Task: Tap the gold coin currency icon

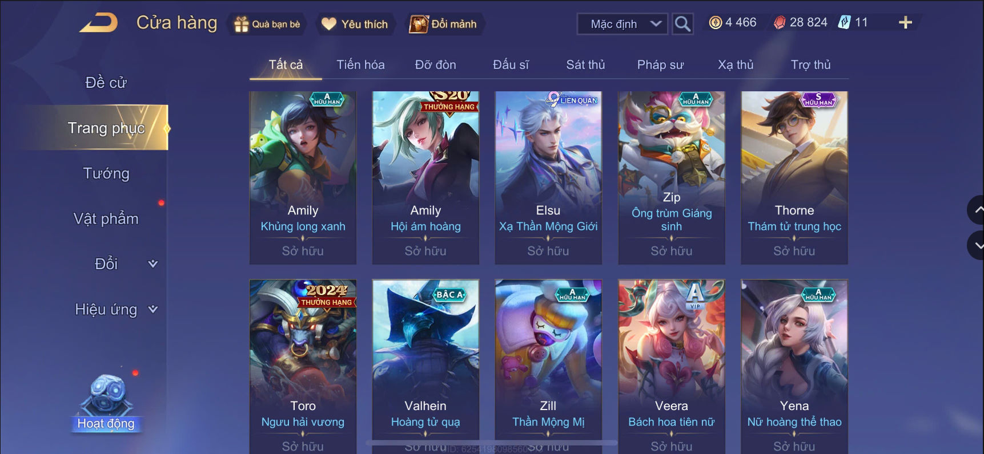Action: [715, 23]
